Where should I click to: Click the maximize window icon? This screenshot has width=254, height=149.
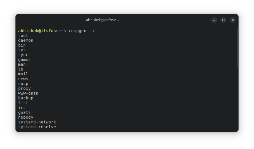click(223, 20)
